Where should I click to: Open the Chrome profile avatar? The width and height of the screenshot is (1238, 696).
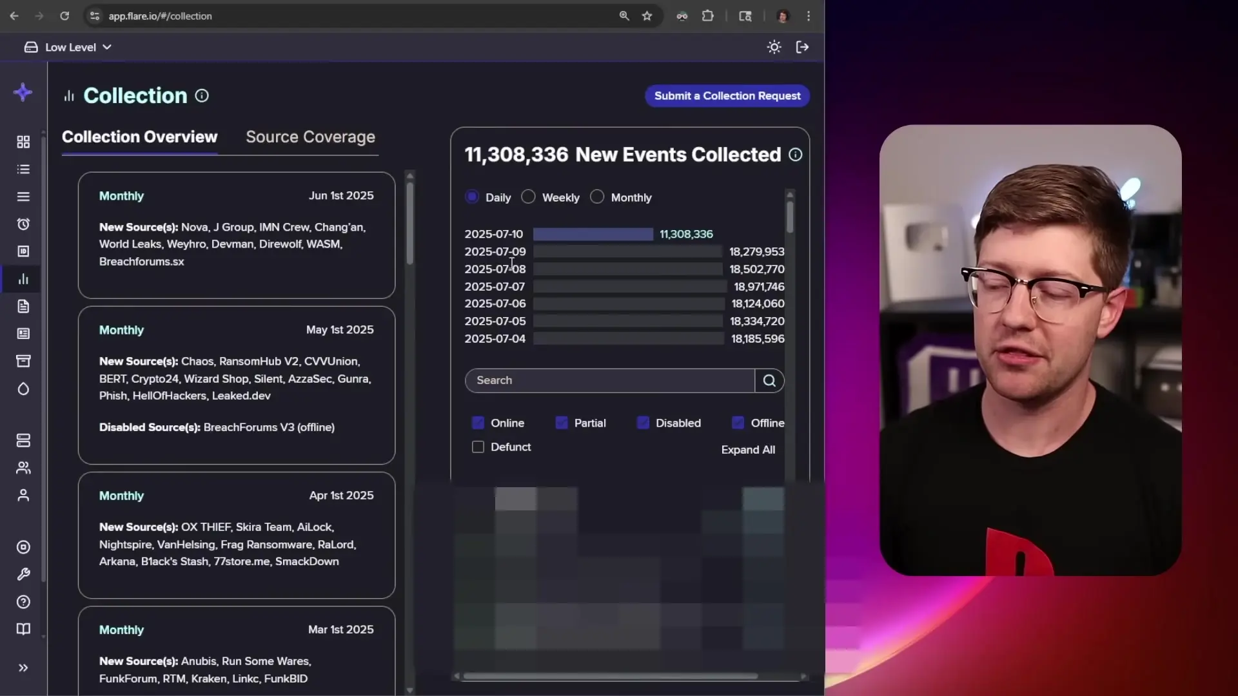click(x=783, y=16)
